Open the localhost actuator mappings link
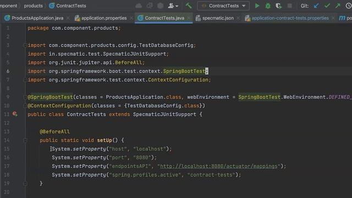The height and width of the screenshot is (198, 352). [219, 166]
